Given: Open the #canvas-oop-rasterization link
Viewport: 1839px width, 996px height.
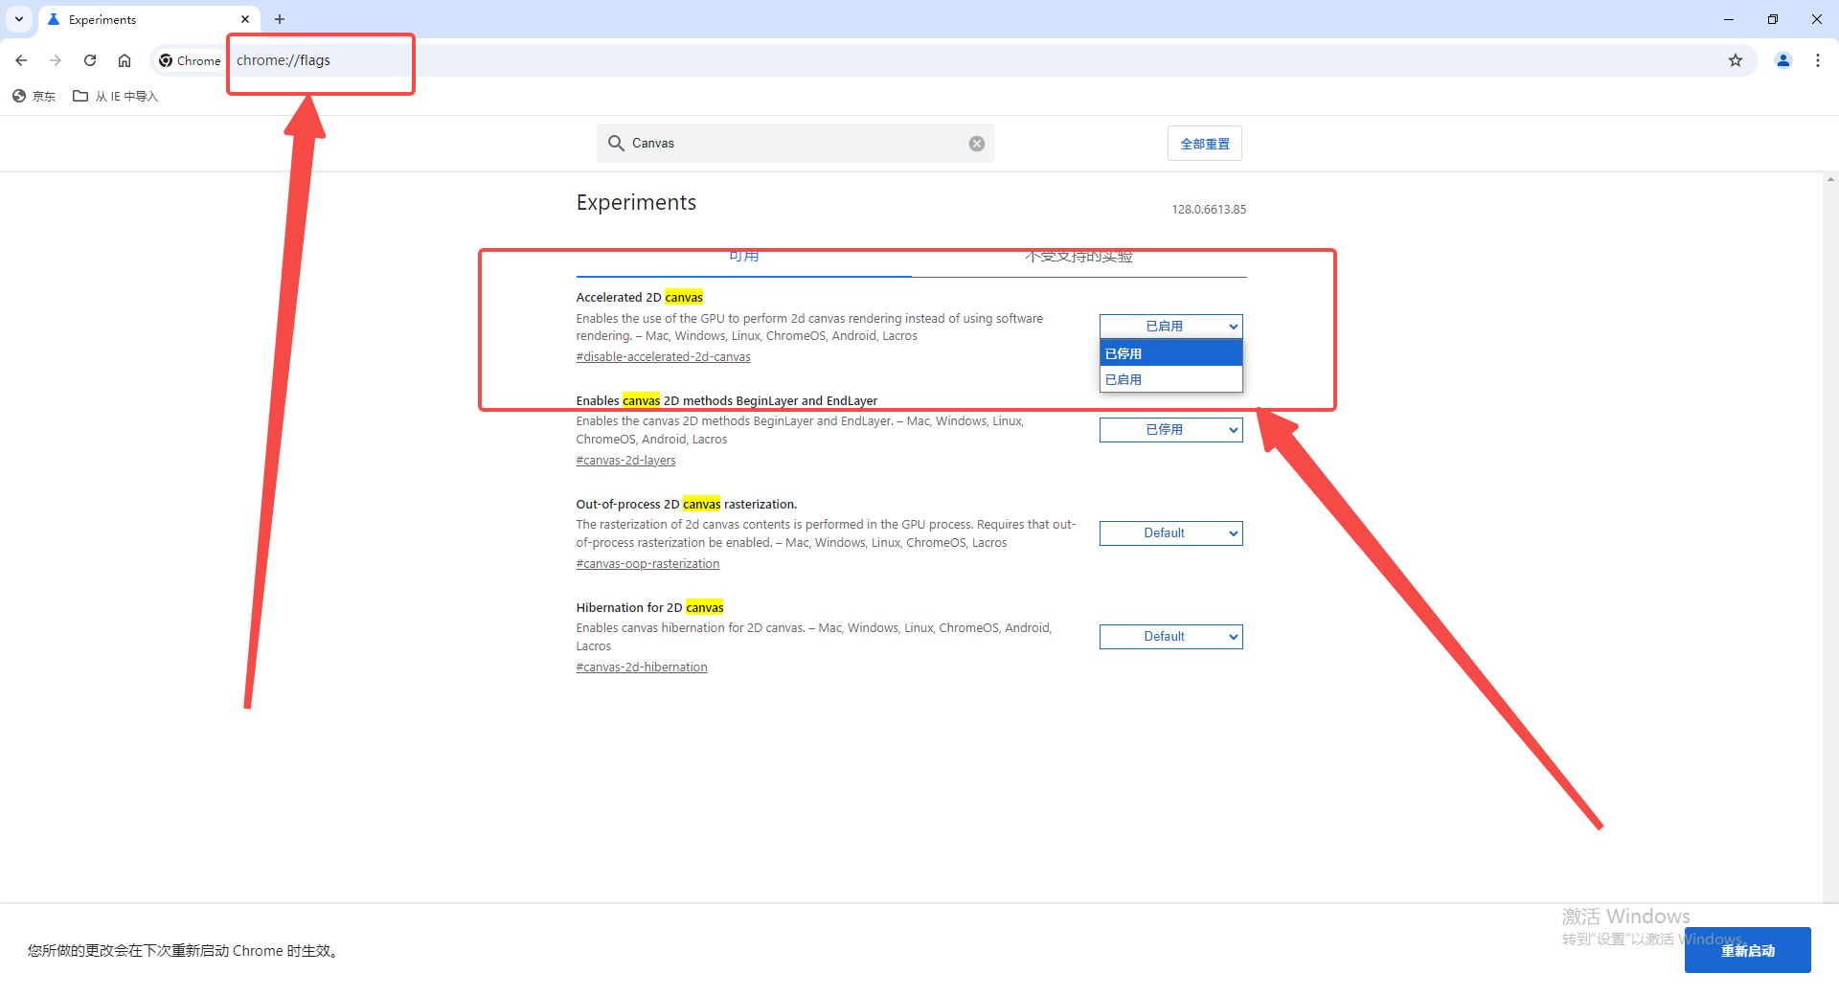Looking at the screenshot, I should pyautogui.click(x=647, y=564).
